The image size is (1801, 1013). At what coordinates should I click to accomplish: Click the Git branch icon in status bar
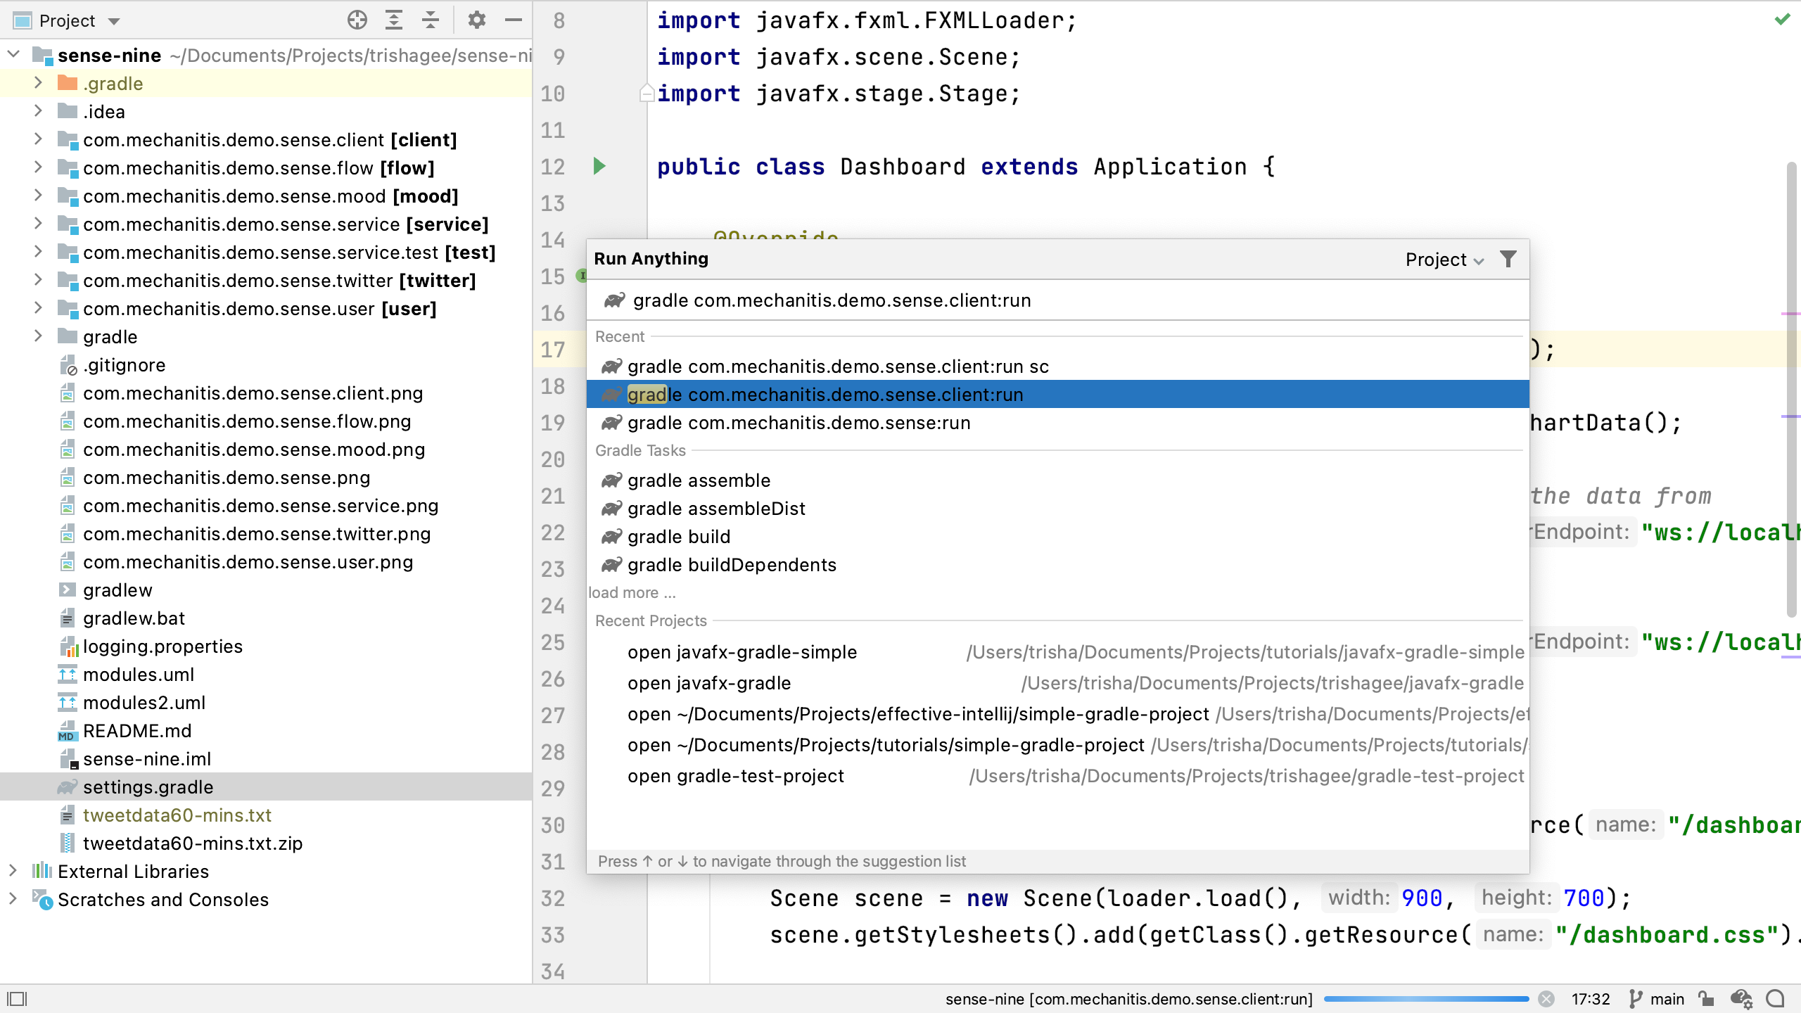pyautogui.click(x=1636, y=999)
